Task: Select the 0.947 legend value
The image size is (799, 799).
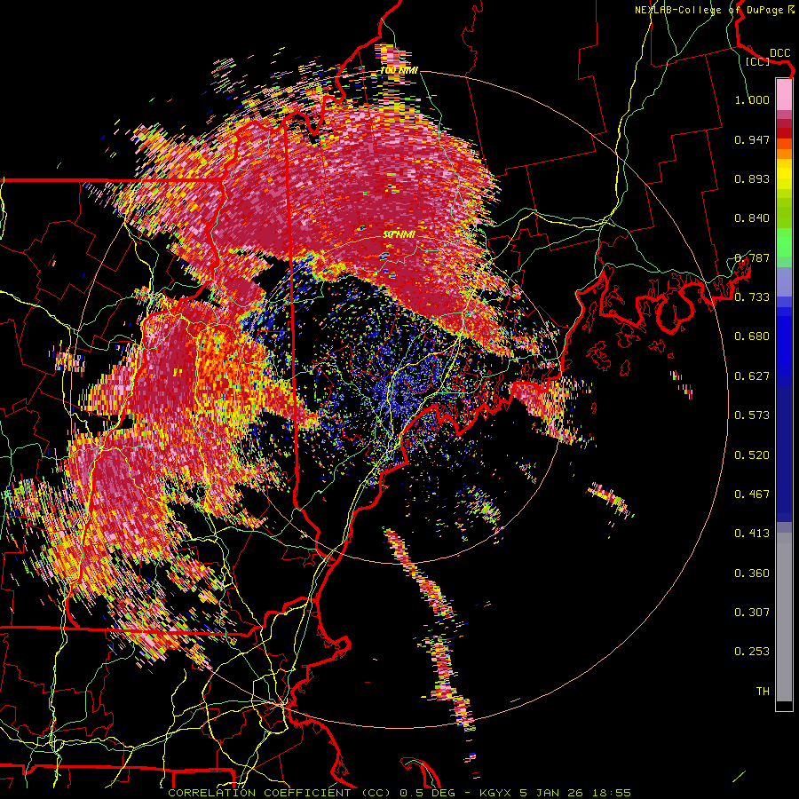Action: click(x=752, y=139)
